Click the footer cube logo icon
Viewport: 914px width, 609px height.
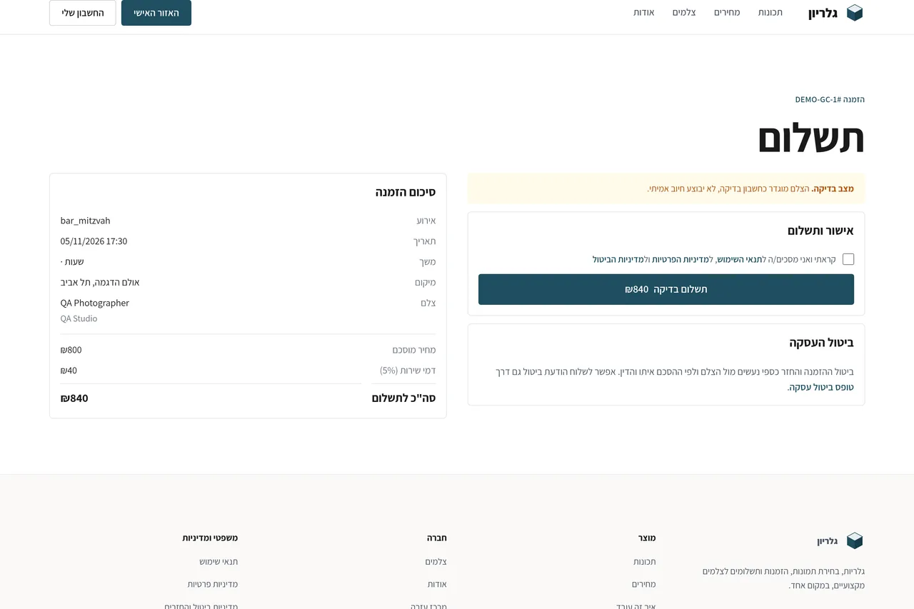tap(855, 540)
